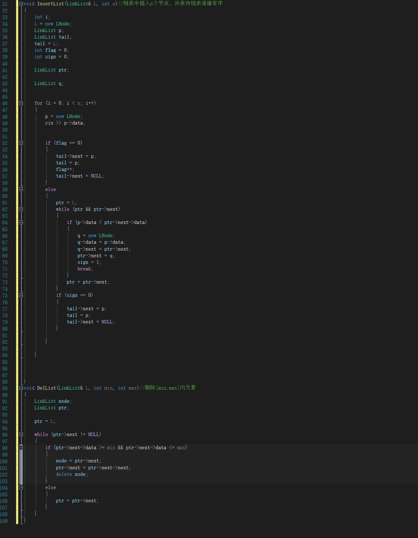Screen dimensions: 418x538
Task: Click 'node = ptr->next;' statement
Action: [x=79, y=461]
